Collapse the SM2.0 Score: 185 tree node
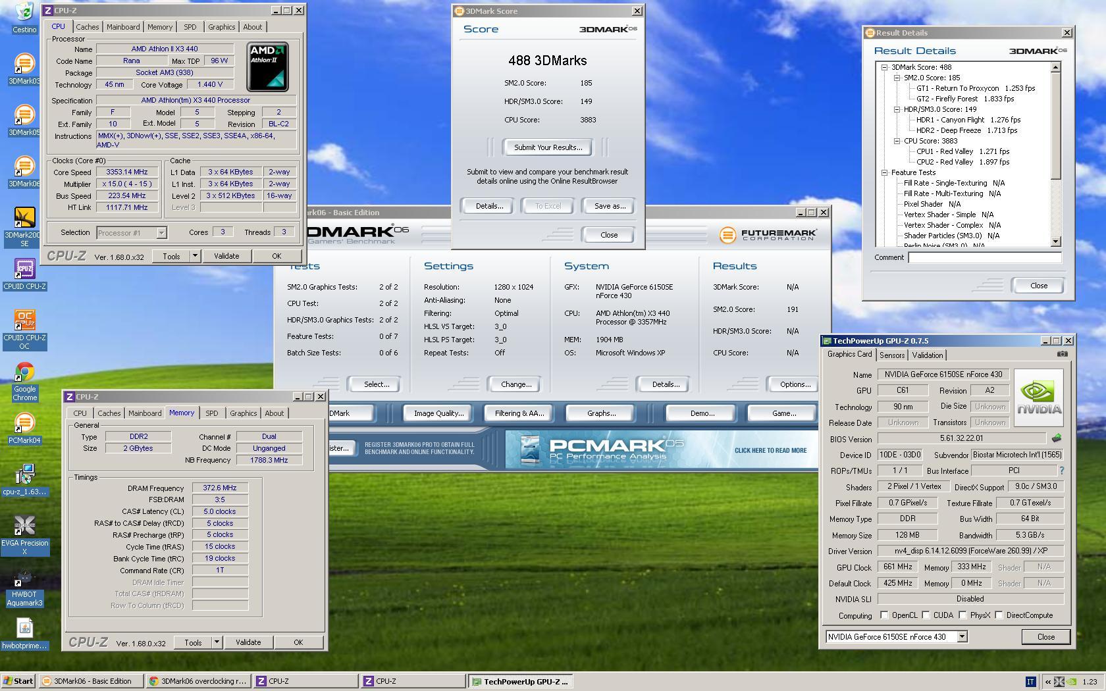Image resolution: width=1106 pixels, height=691 pixels. click(x=897, y=78)
